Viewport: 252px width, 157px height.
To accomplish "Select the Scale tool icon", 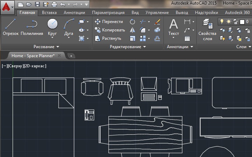I will coord(132,38).
